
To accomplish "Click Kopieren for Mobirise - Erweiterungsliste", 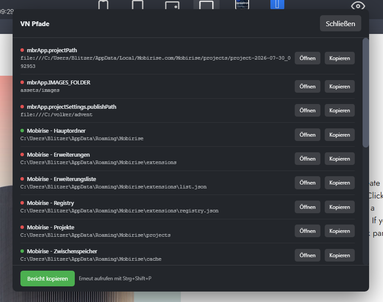I will (340, 183).
